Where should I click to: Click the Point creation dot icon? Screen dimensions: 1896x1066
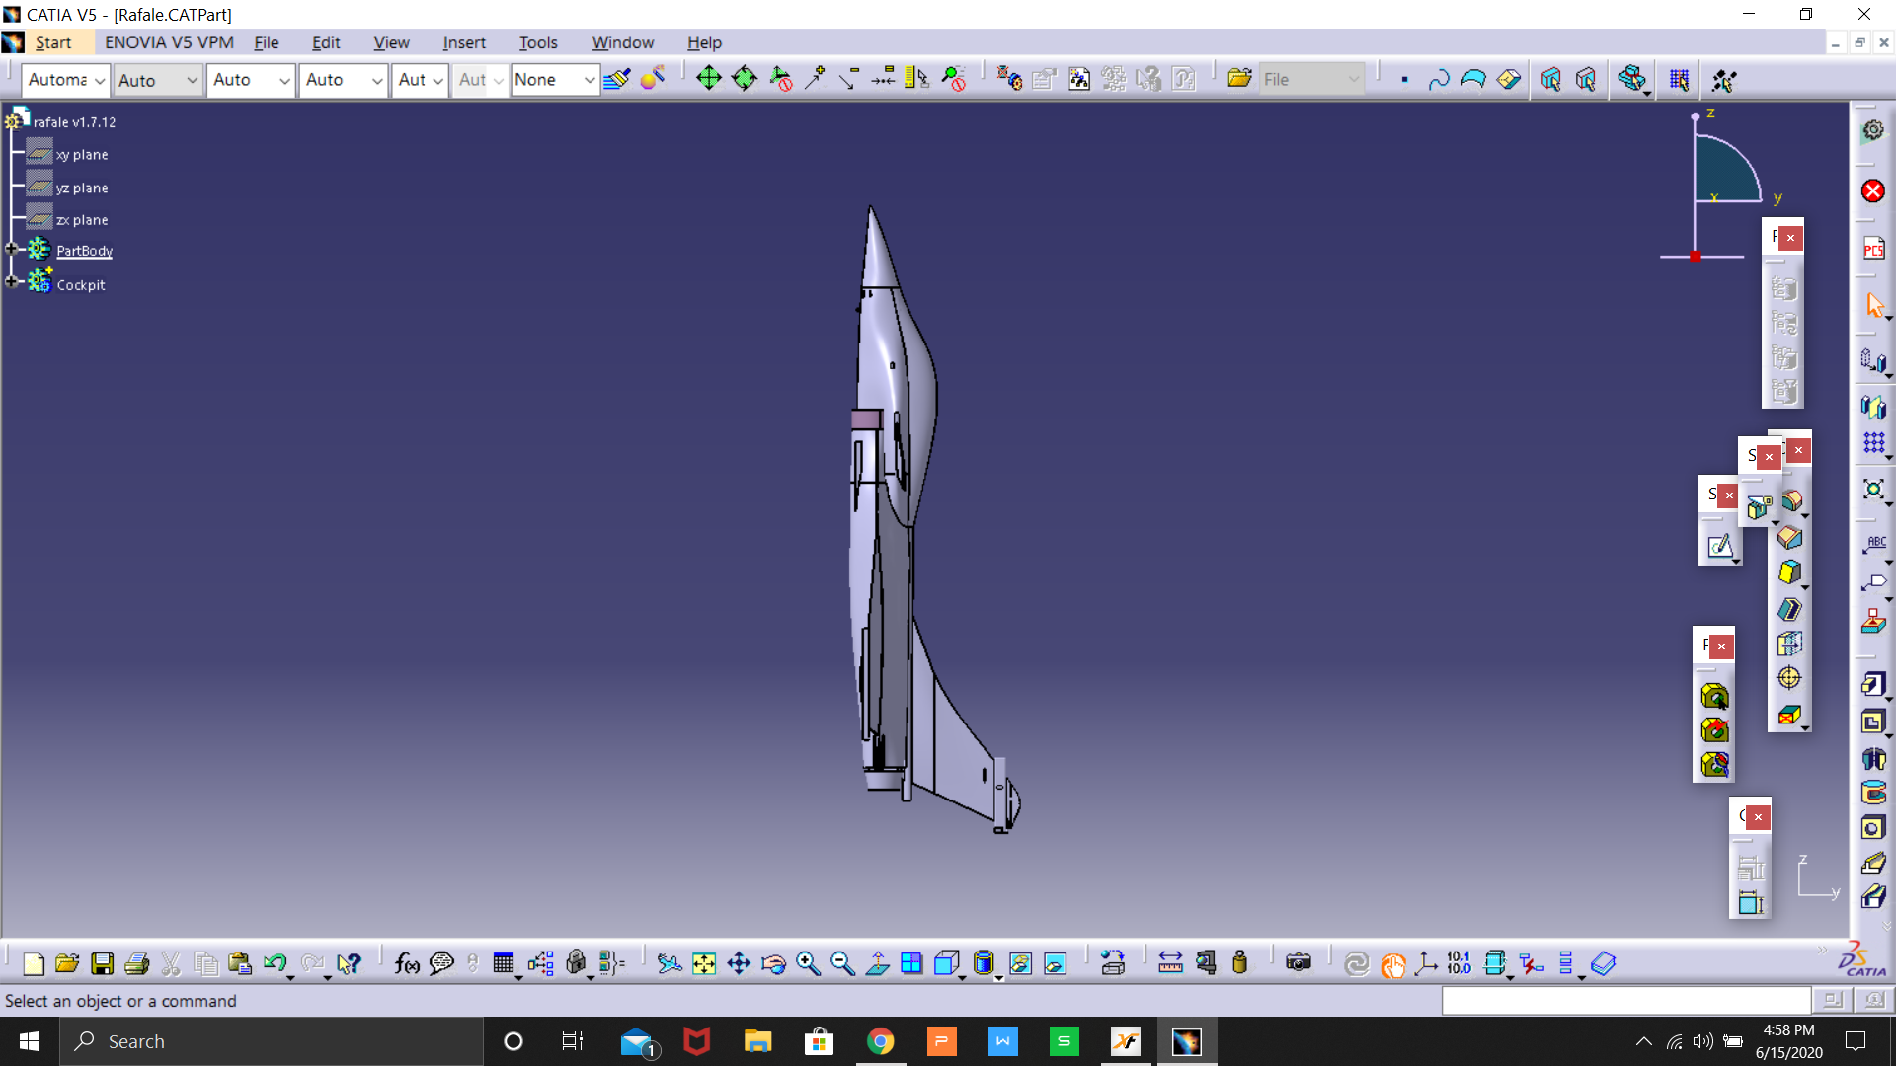coord(1404,79)
